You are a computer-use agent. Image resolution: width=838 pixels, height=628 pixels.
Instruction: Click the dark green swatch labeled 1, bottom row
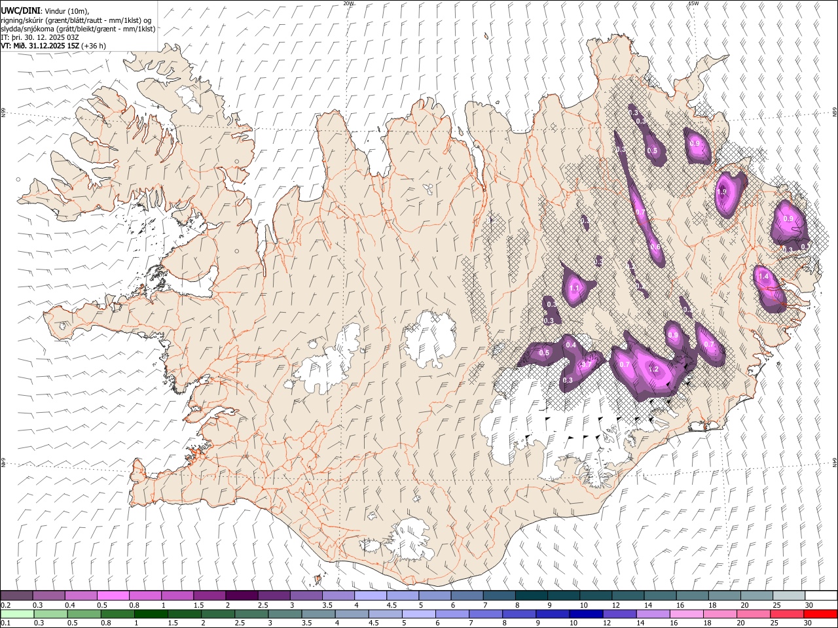point(151,614)
